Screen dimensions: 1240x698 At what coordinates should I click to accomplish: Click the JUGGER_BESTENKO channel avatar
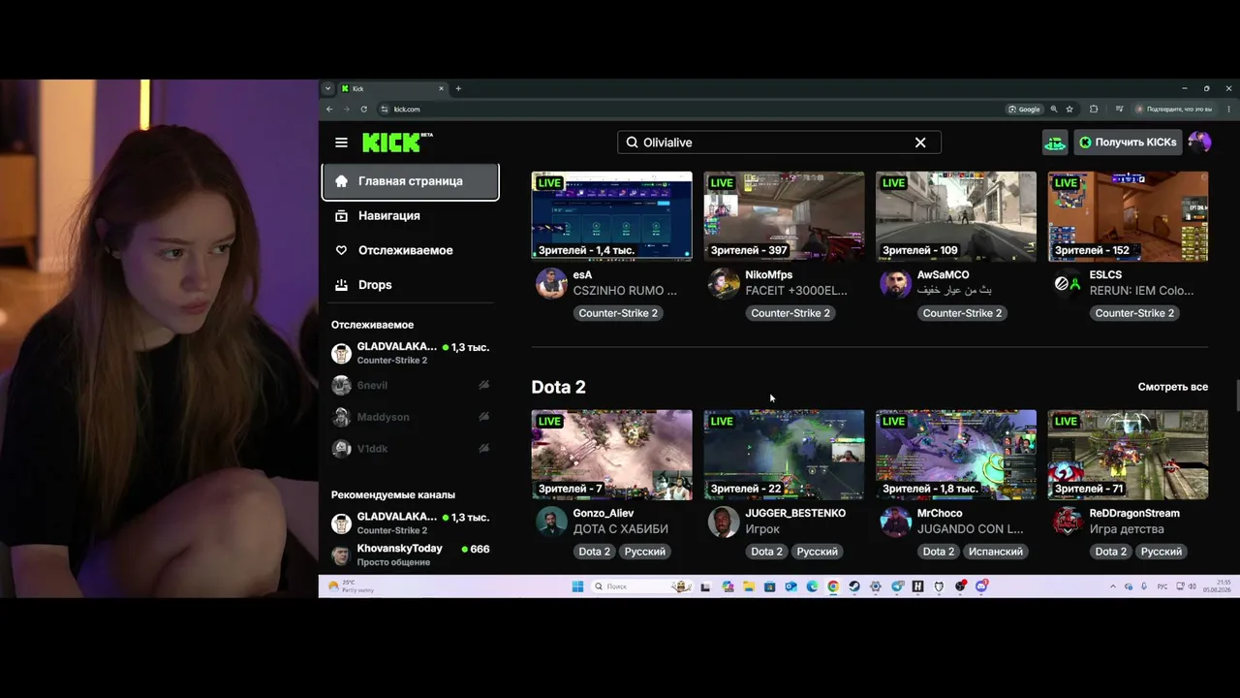(724, 522)
